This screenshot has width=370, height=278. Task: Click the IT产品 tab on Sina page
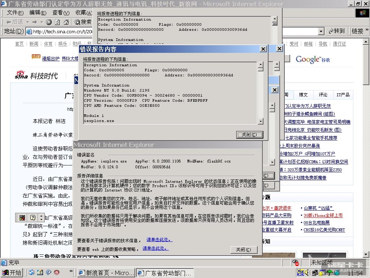(343, 94)
